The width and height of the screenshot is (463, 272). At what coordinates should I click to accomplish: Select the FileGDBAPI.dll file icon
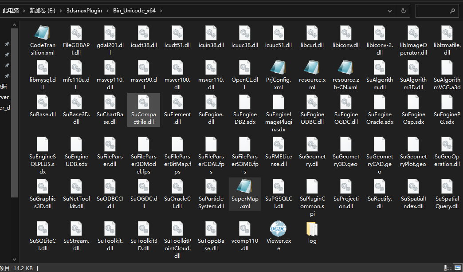76,33
